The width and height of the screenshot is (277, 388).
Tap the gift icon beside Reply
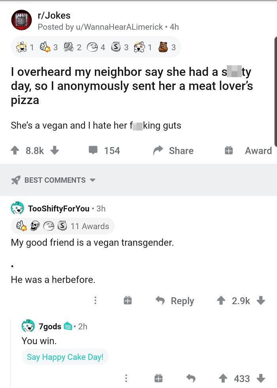click(127, 301)
